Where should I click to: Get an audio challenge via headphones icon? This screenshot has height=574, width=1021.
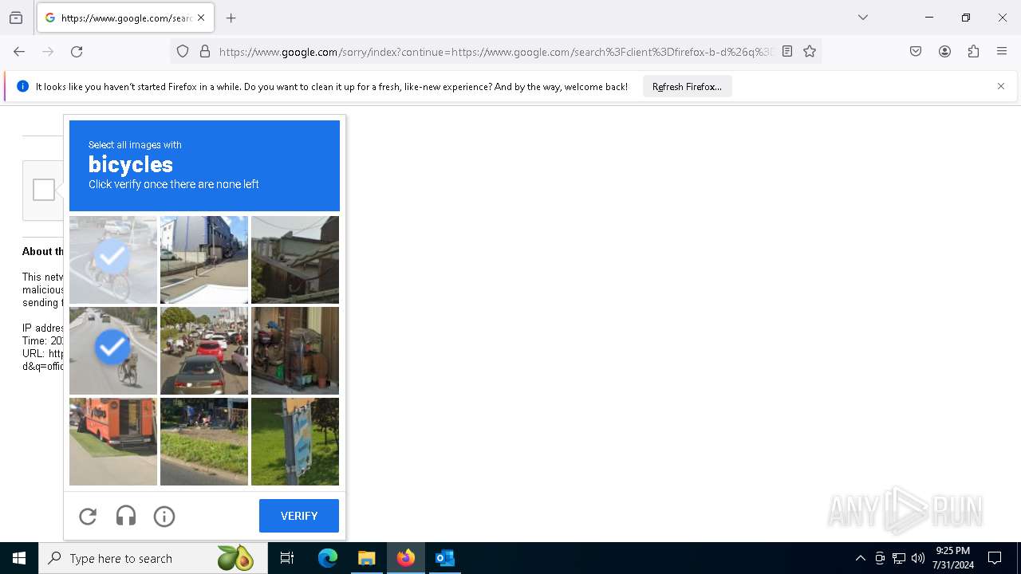click(126, 517)
